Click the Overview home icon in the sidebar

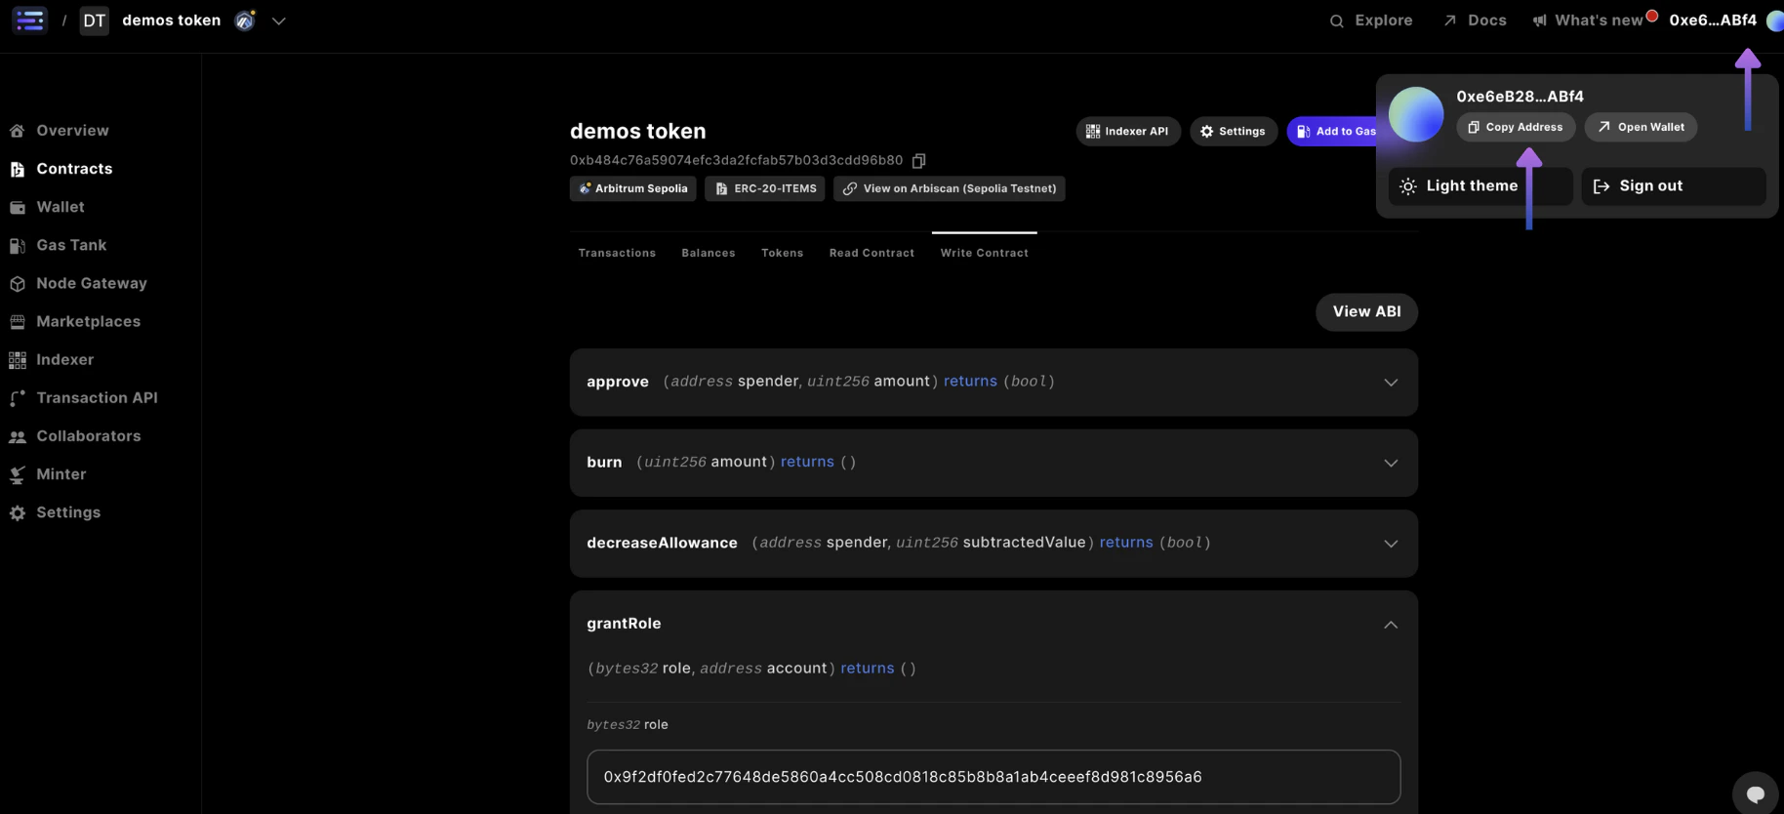coord(18,131)
